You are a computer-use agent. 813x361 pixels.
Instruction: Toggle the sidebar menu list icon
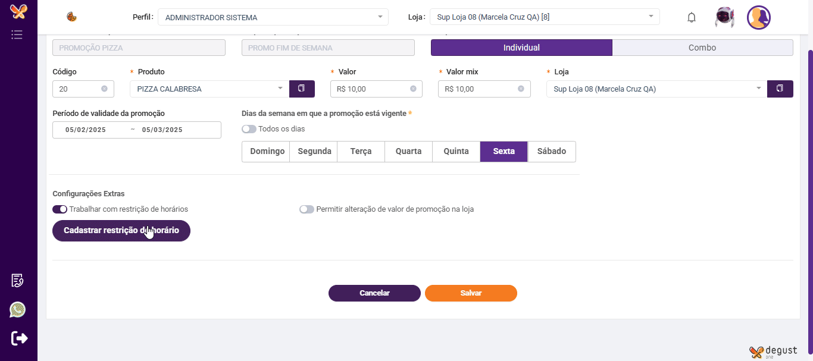[17, 34]
